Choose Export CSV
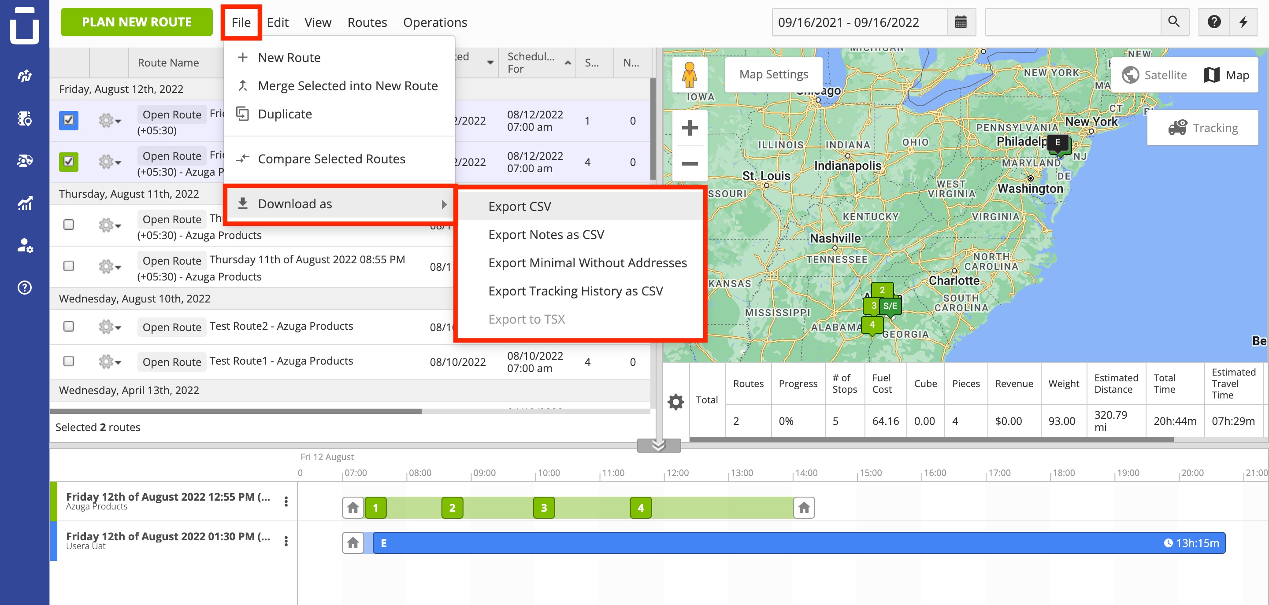1269x605 pixels. [580, 206]
